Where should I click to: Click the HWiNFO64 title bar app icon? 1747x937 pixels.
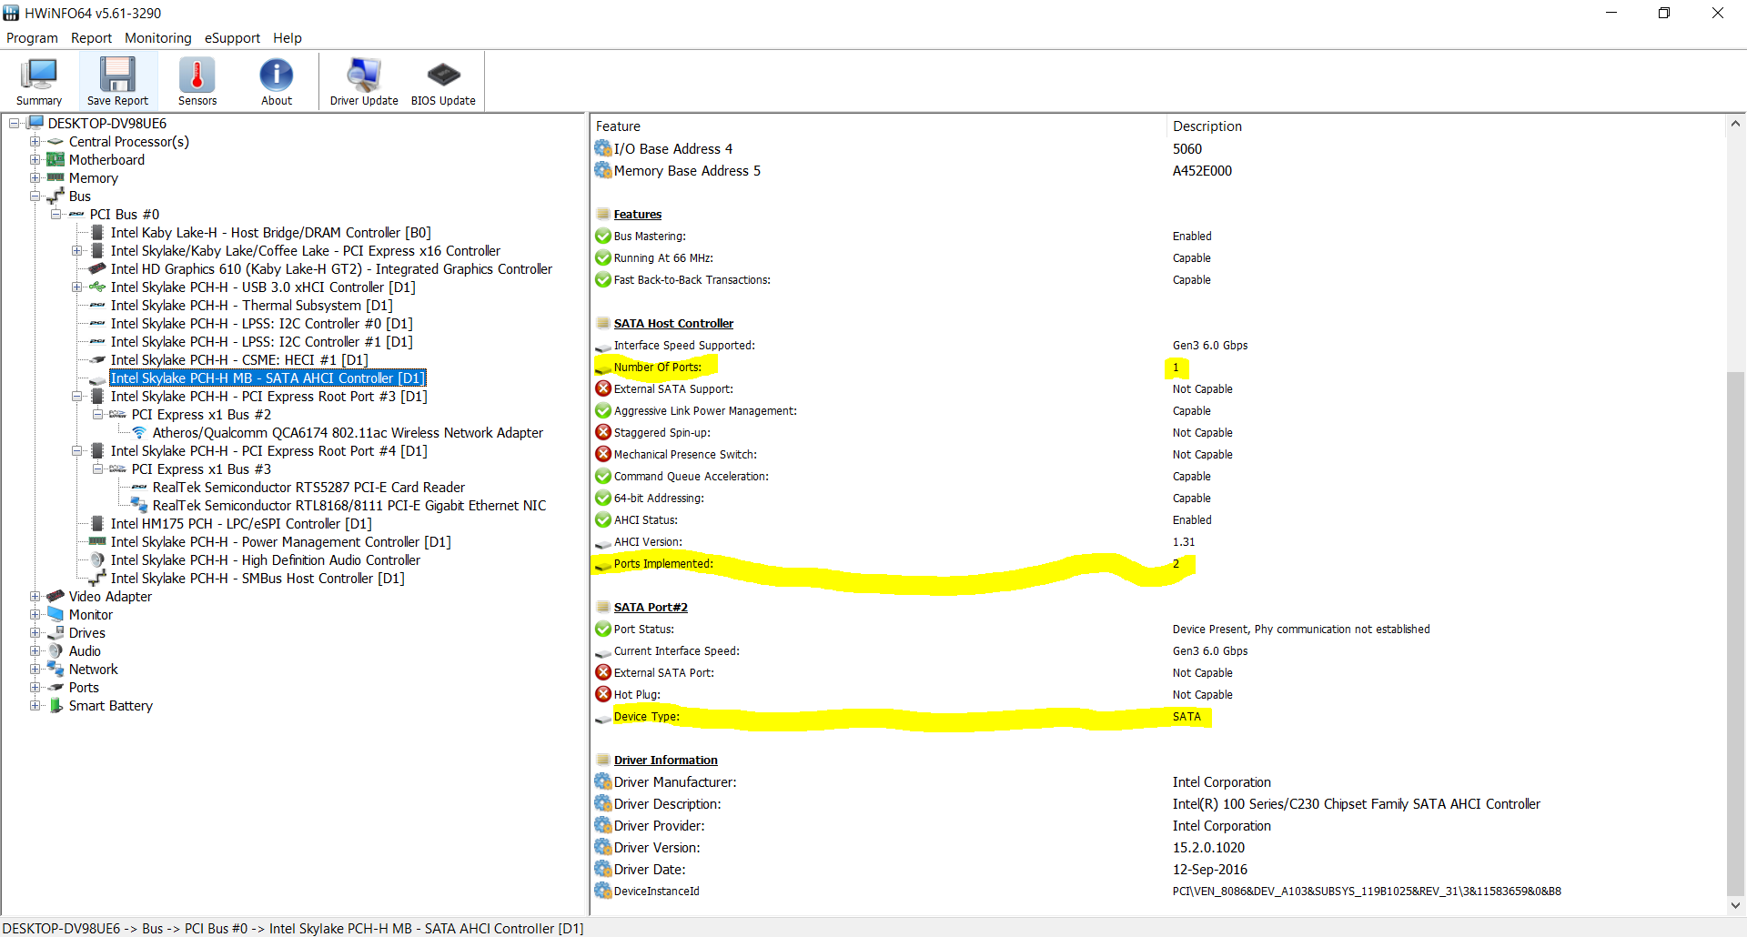coord(11,13)
